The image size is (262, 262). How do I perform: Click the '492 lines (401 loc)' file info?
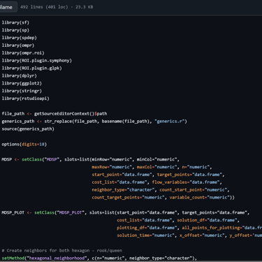(x=44, y=7)
